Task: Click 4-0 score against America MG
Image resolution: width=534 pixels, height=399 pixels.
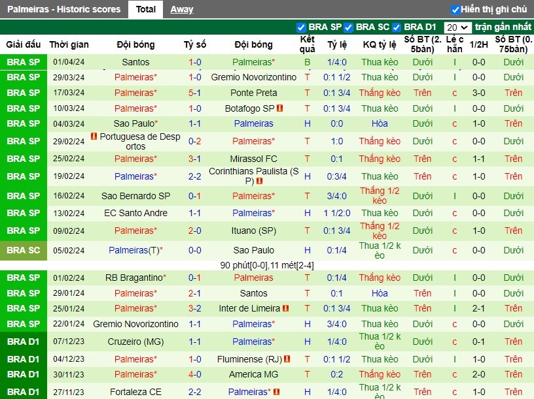Action: pos(195,374)
